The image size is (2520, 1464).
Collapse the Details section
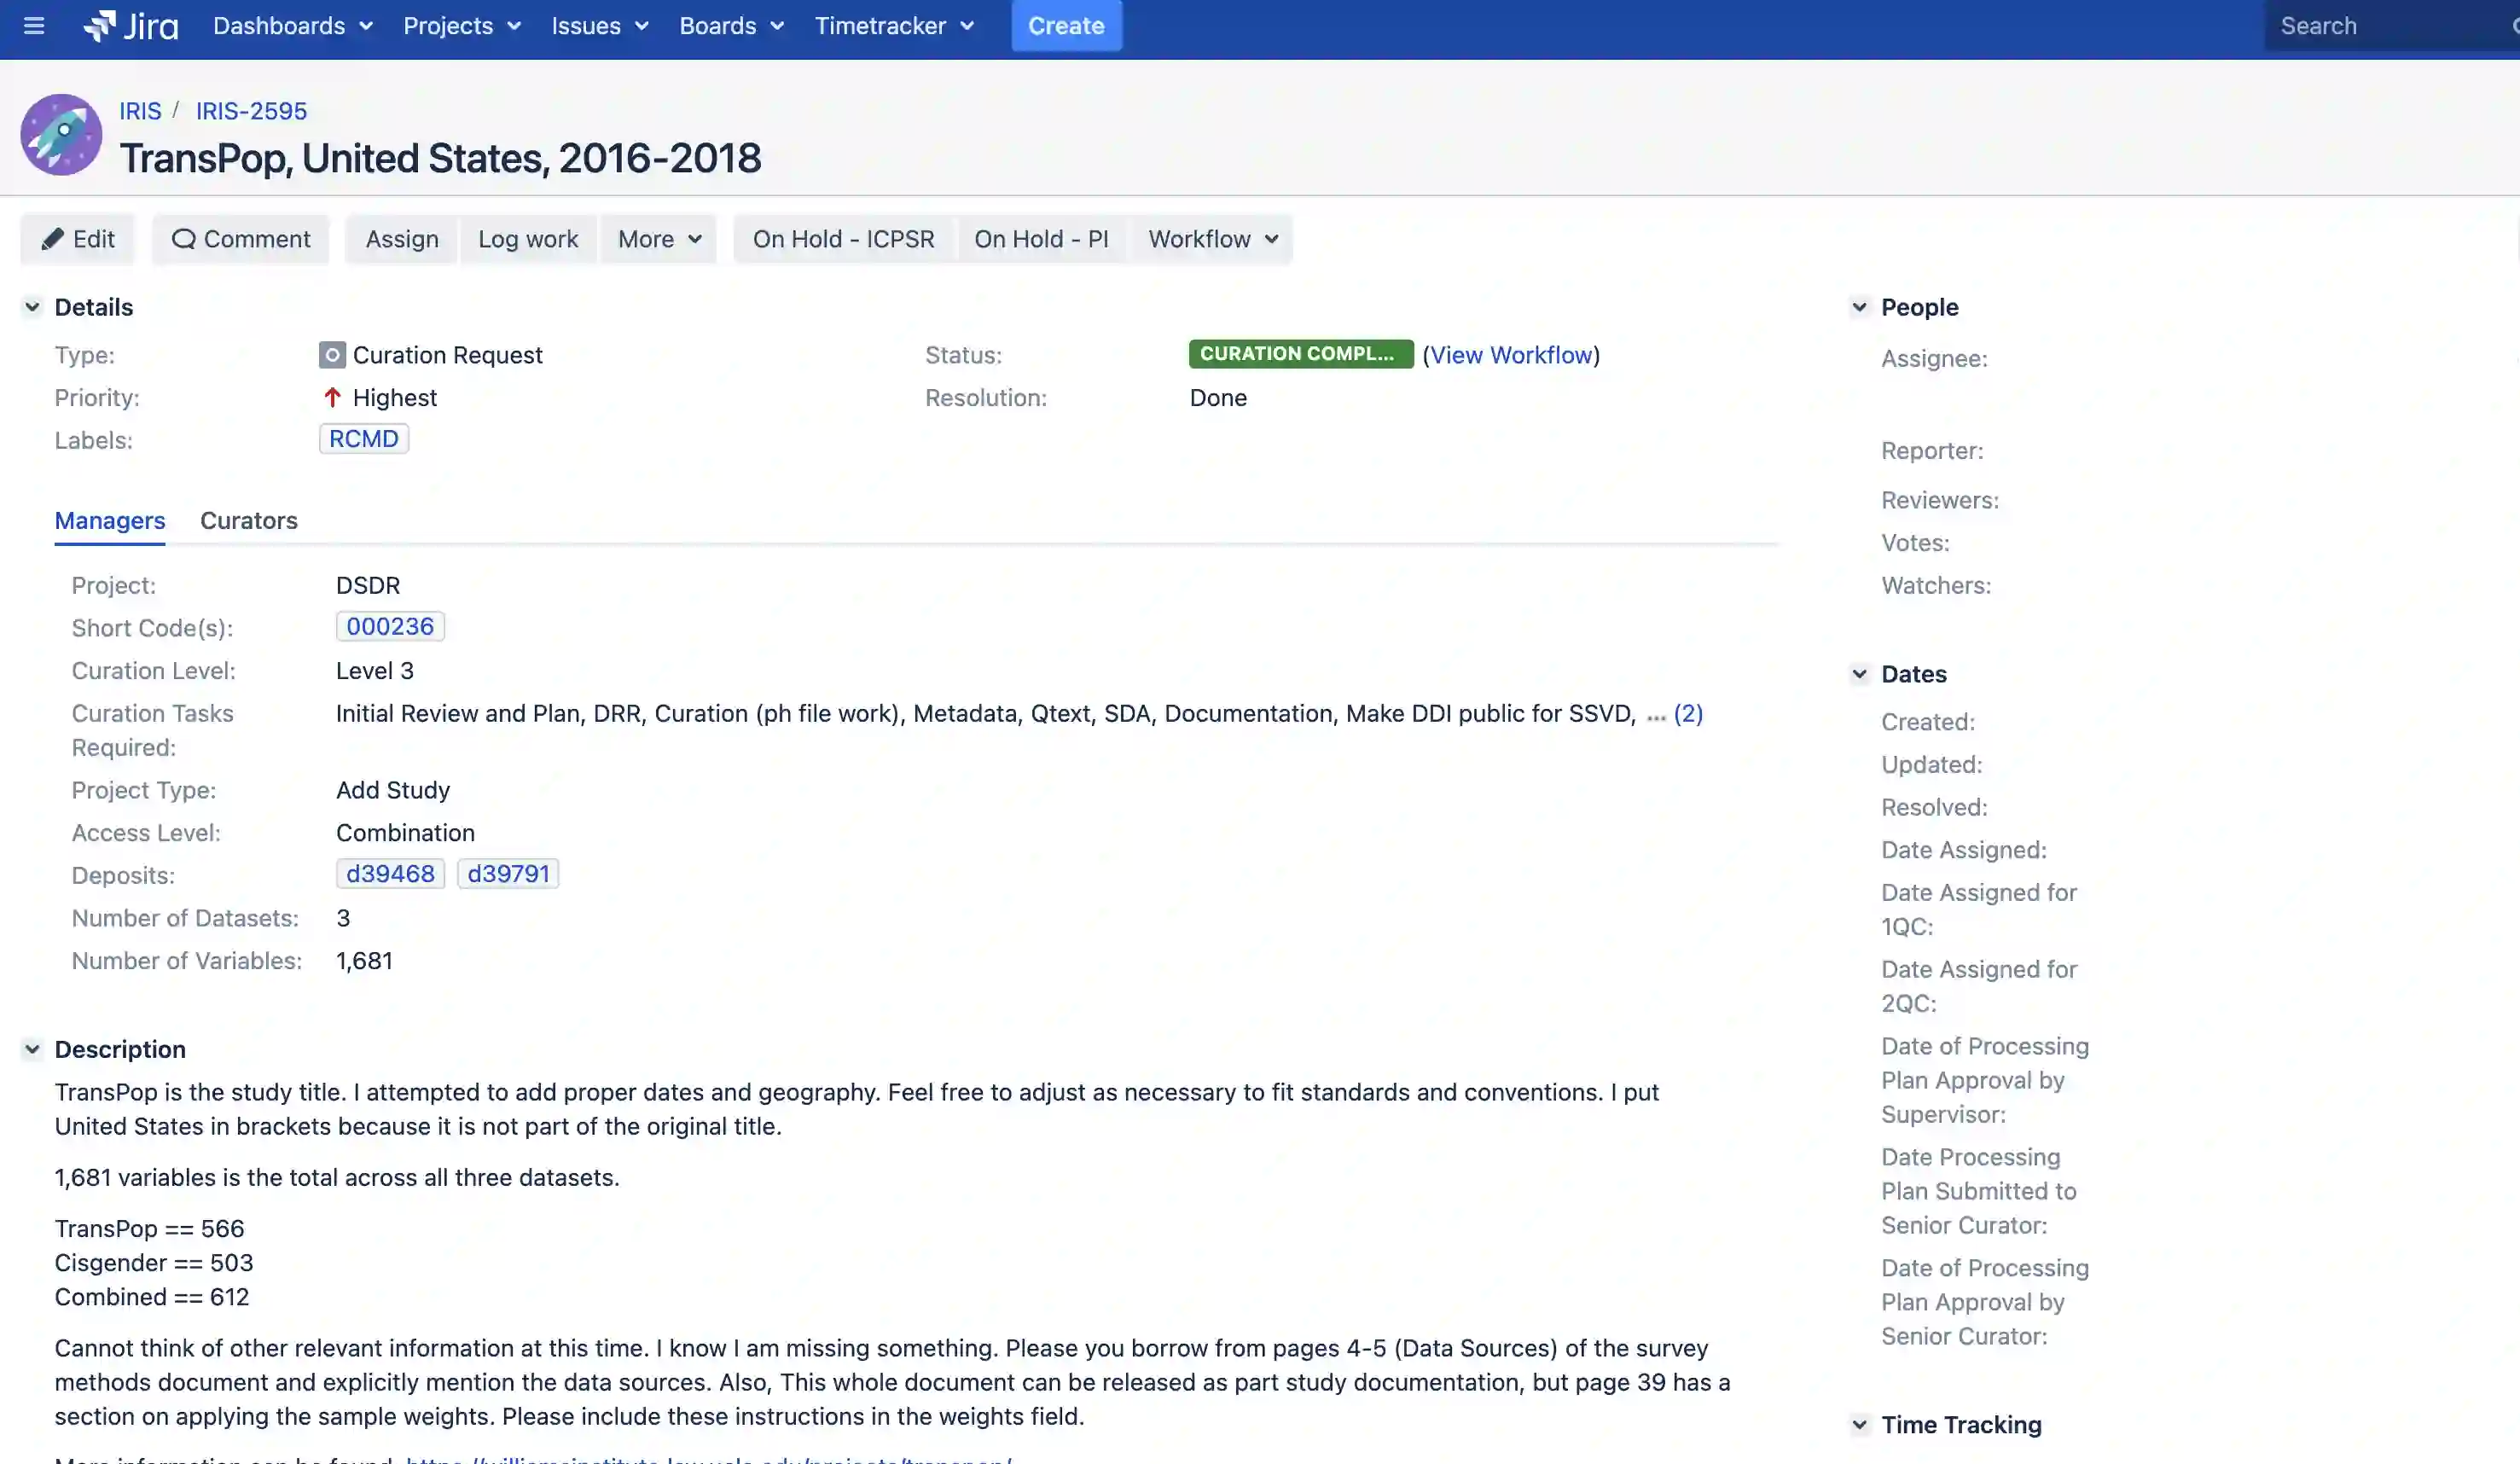[32, 307]
